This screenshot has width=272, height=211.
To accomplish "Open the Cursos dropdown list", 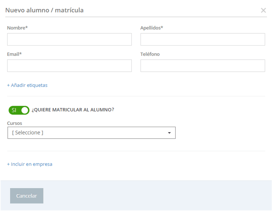I will [91, 133].
